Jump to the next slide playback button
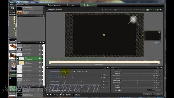This screenshot has height=98, width=174. pyautogui.click(x=51, y=95)
